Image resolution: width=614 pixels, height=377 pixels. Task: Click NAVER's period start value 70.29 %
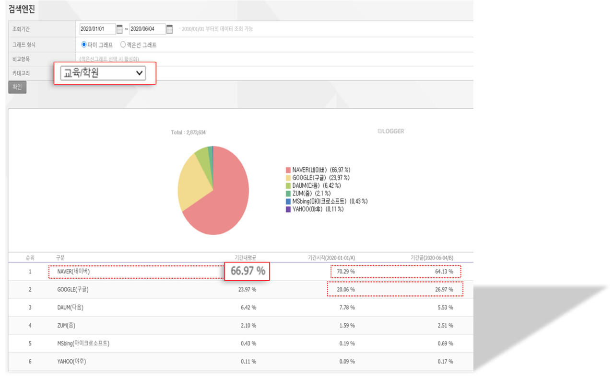(345, 272)
